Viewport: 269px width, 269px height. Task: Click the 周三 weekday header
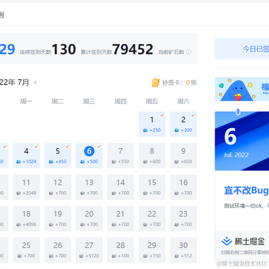89,101
